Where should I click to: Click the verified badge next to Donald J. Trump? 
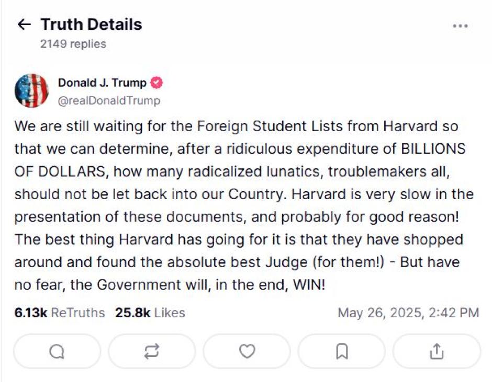(156, 83)
